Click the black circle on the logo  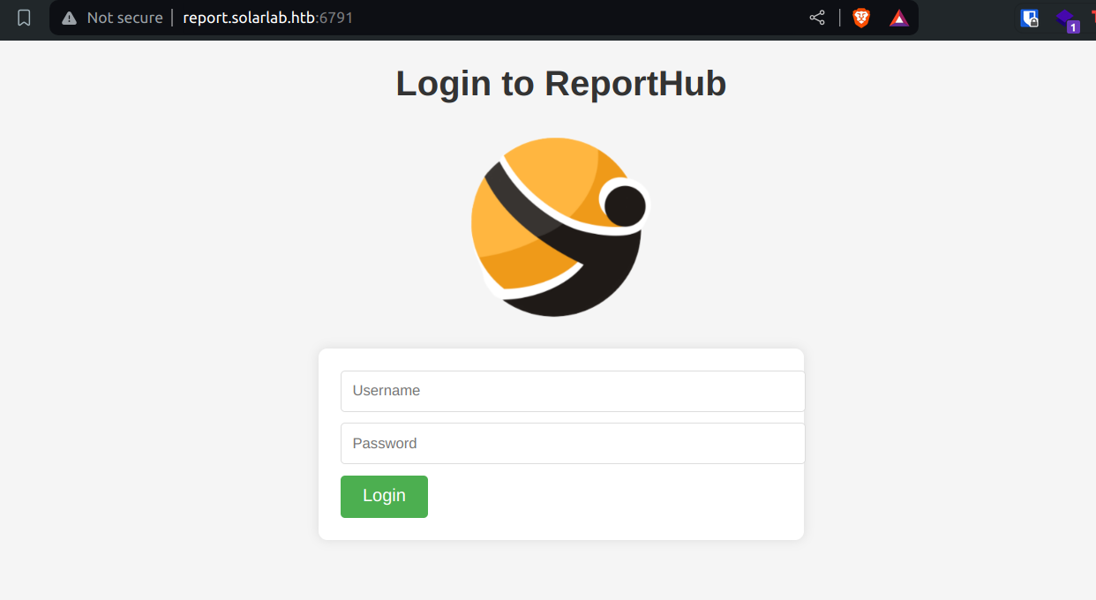click(626, 204)
